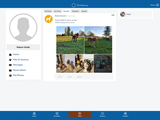Image resolution: width=160 pixels, height=120 pixels.
Task: Open the three-dot post options menu
Action: click(x=113, y=15)
